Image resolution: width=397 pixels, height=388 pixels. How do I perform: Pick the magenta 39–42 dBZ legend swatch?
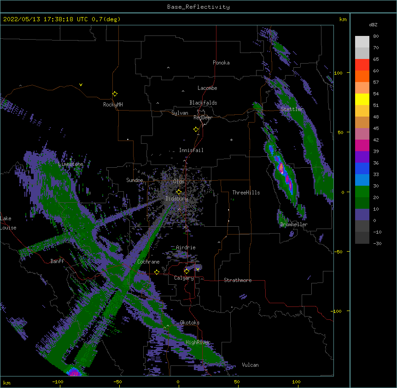click(x=362, y=145)
